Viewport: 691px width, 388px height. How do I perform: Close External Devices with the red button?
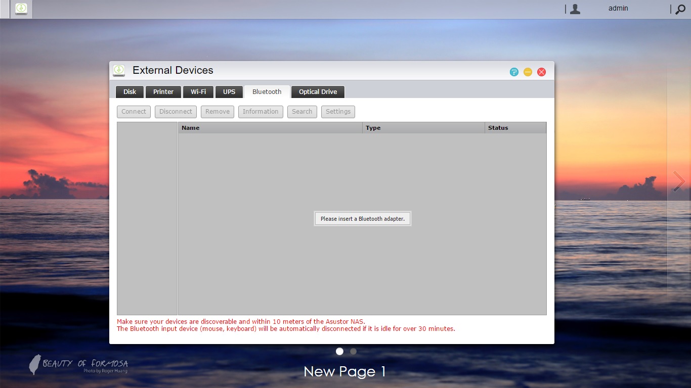(x=541, y=72)
